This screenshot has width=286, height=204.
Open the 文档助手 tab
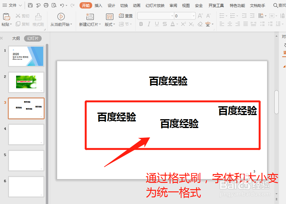coord(258,6)
